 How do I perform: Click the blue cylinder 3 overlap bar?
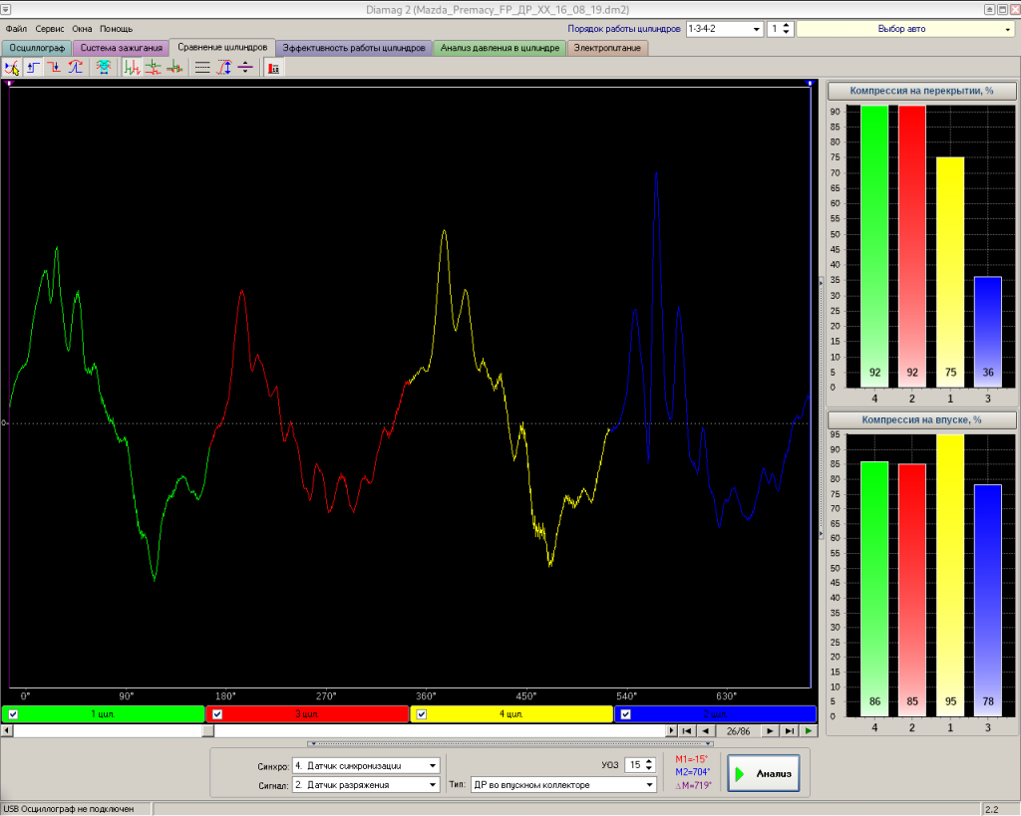[988, 333]
